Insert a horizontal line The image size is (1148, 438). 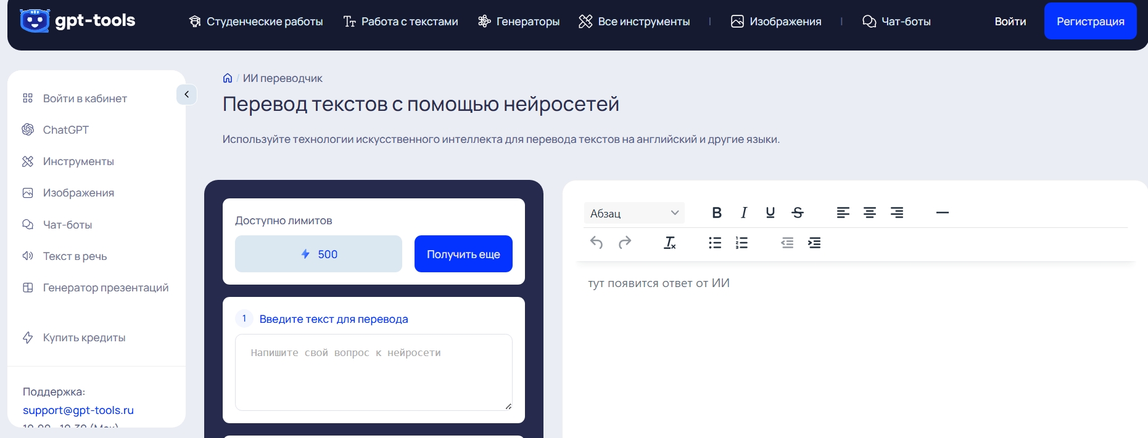943,213
